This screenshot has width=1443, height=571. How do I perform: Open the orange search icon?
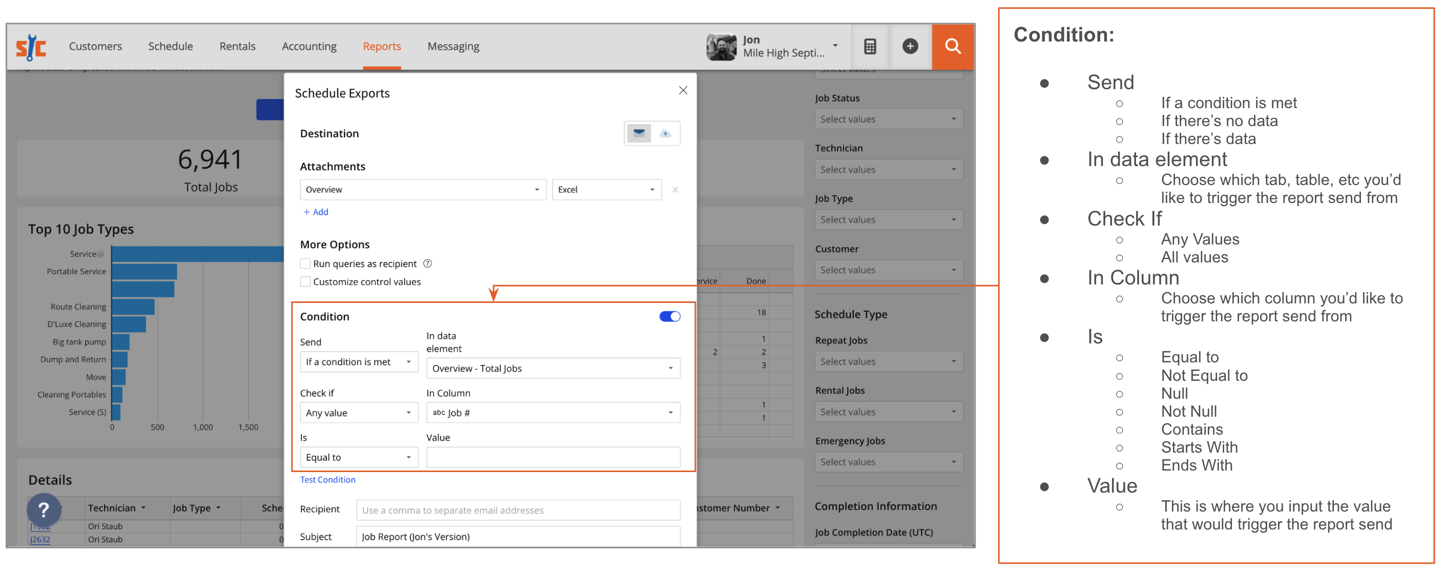pyautogui.click(x=952, y=47)
